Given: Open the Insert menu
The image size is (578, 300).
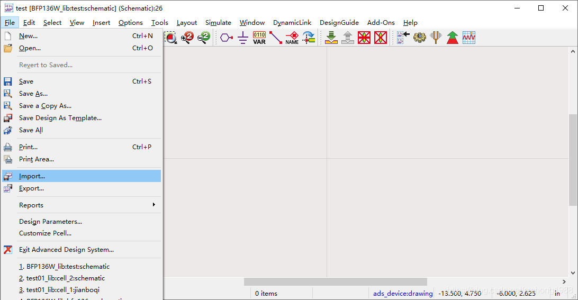Looking at the screenshot, I should [x=101, y=23].
